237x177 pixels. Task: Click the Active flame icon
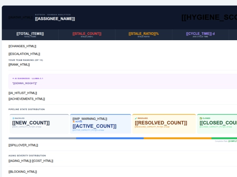pos(74,121)
